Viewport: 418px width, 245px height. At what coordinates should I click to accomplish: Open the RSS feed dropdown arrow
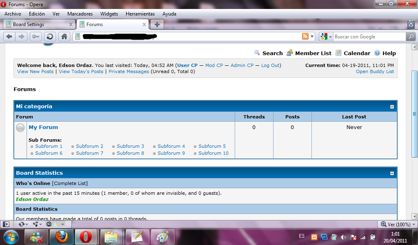(312, 36)
